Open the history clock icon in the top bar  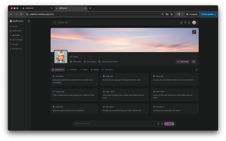[181, 23]
